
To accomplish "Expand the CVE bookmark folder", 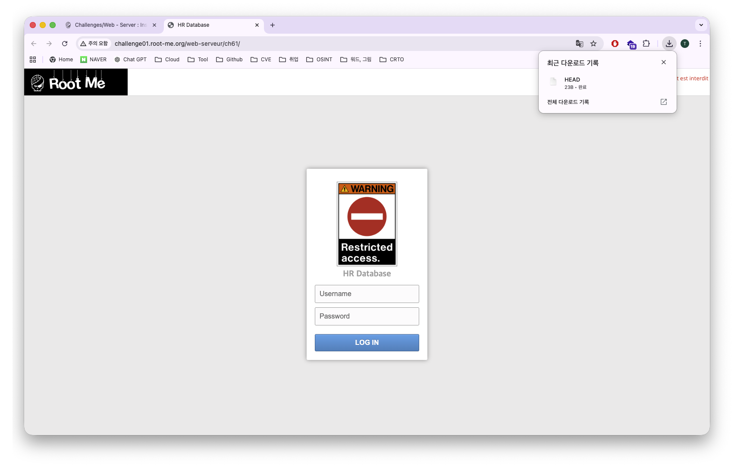I will click(261, 60).
